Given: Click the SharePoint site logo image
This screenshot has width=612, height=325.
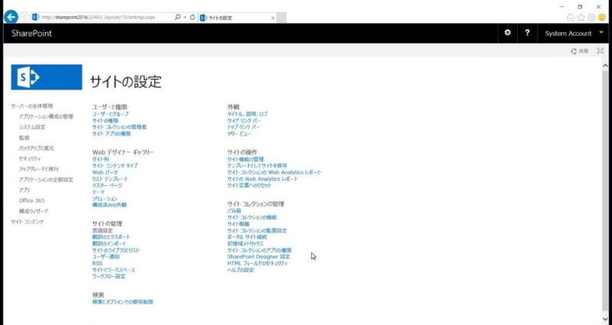Looking at the screenshot, I should (x=47, y=77).
